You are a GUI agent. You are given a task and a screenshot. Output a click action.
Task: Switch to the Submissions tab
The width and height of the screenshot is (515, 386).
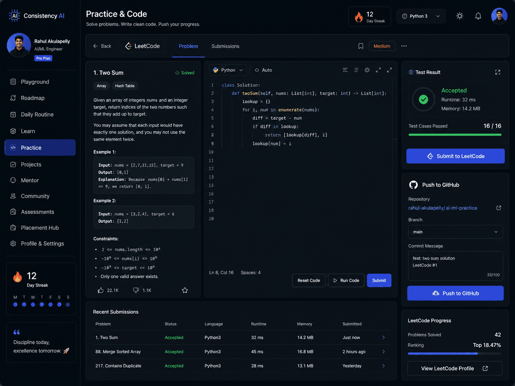coord(225,46)
